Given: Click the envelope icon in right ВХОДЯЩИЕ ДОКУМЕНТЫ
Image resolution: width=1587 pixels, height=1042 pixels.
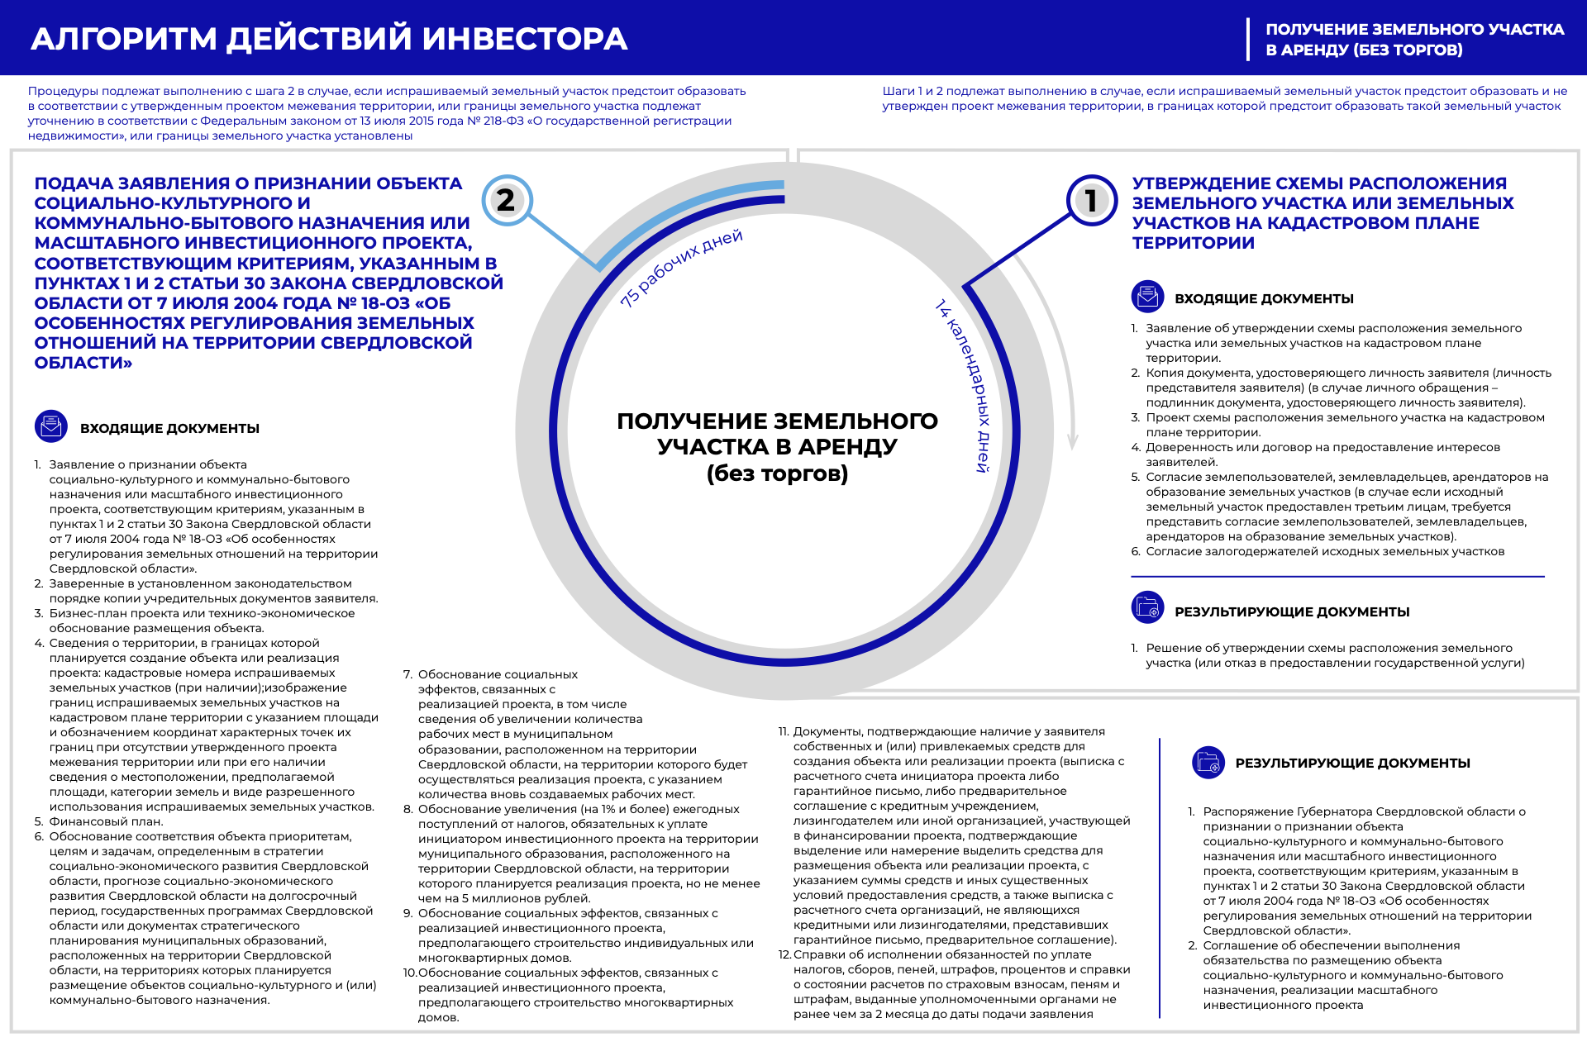Looking at the screenshot, I should pos(1147,297).
